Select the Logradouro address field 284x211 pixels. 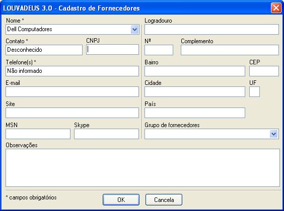211,30
